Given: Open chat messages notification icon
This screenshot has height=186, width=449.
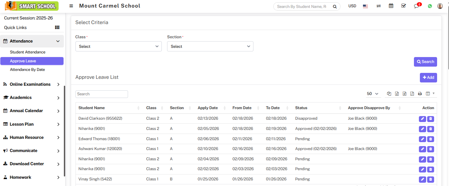Looking at the screenshot, I should (417, 6).
